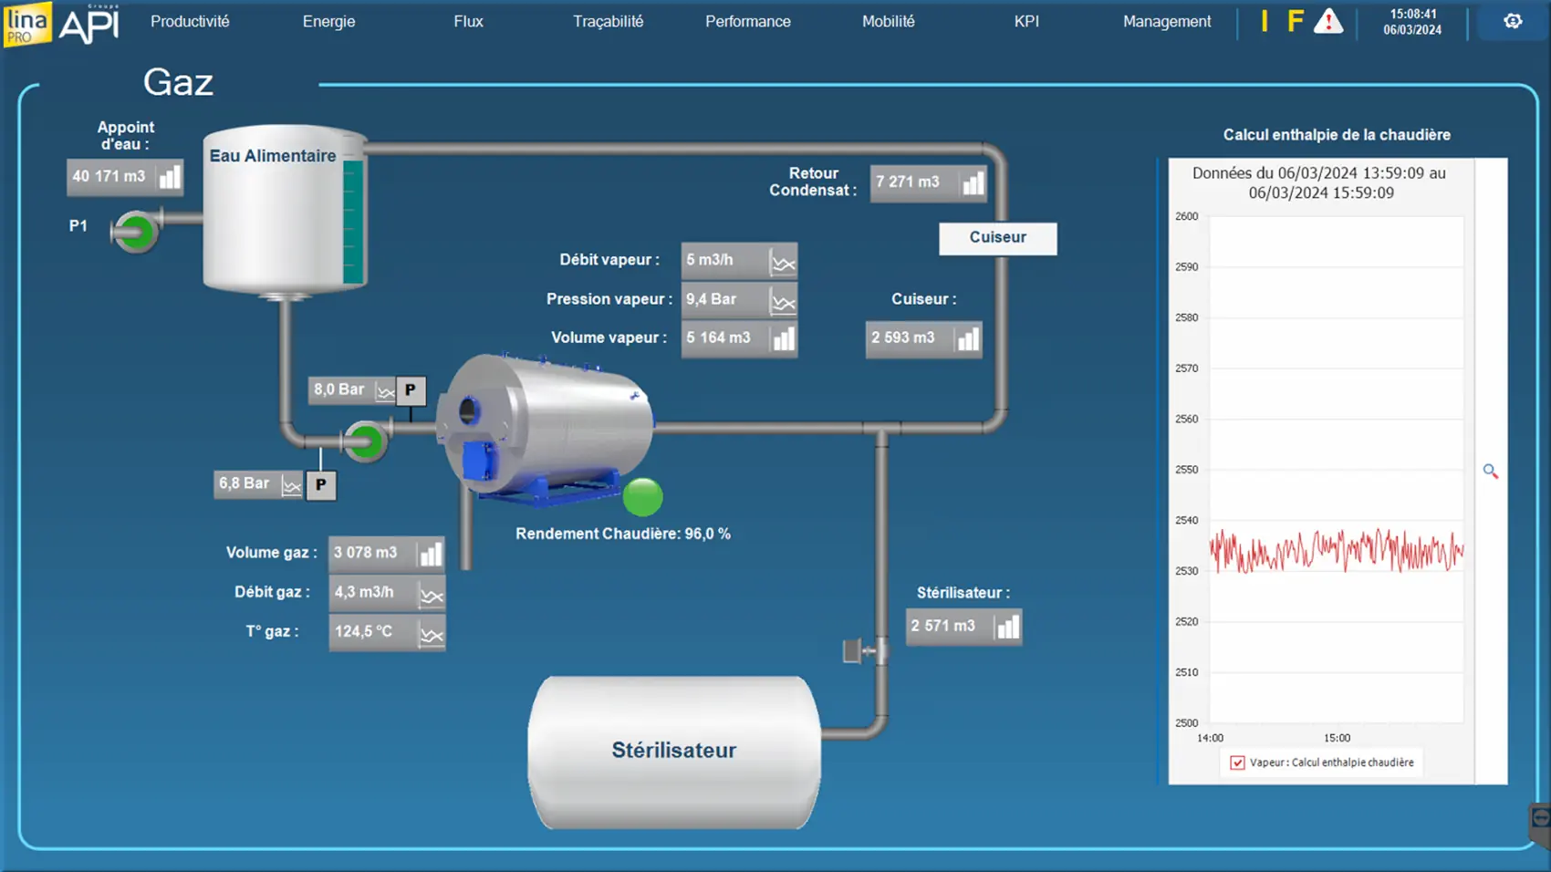Click the Stérilisateur tank
This screenshot has height=872, width=1551.
[673, 751]
